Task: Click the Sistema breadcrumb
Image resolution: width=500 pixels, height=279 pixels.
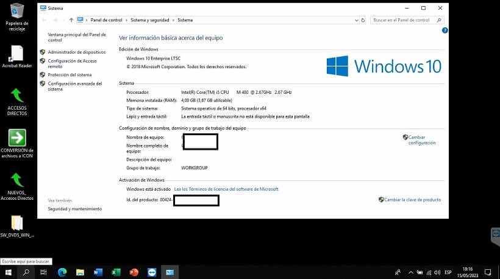Action: [185, 20]
